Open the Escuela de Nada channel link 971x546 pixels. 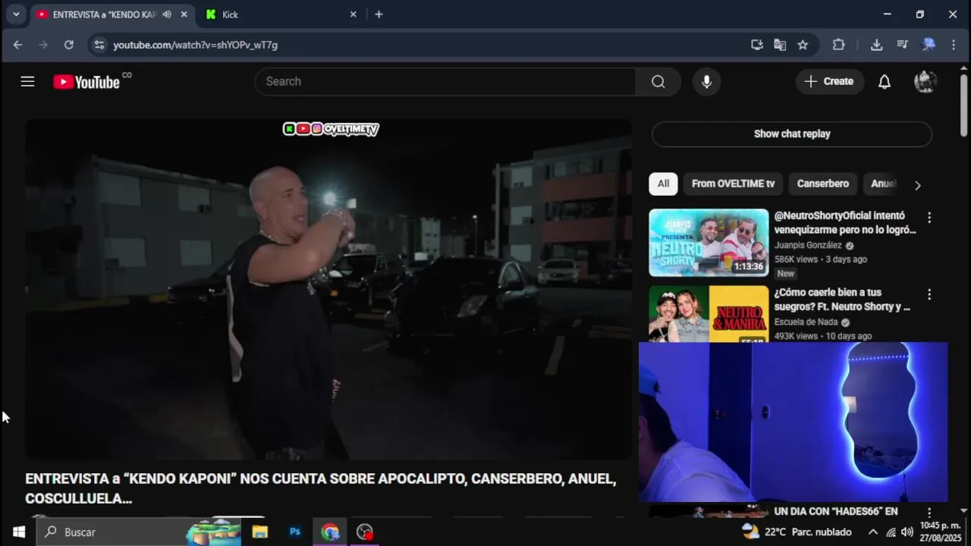806,322
